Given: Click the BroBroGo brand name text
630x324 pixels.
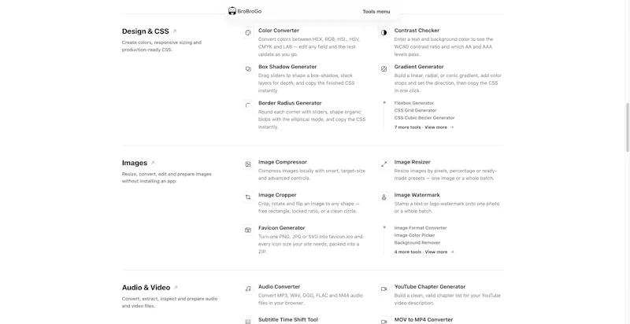Looking at the screenshot, I should coord(249,11).
